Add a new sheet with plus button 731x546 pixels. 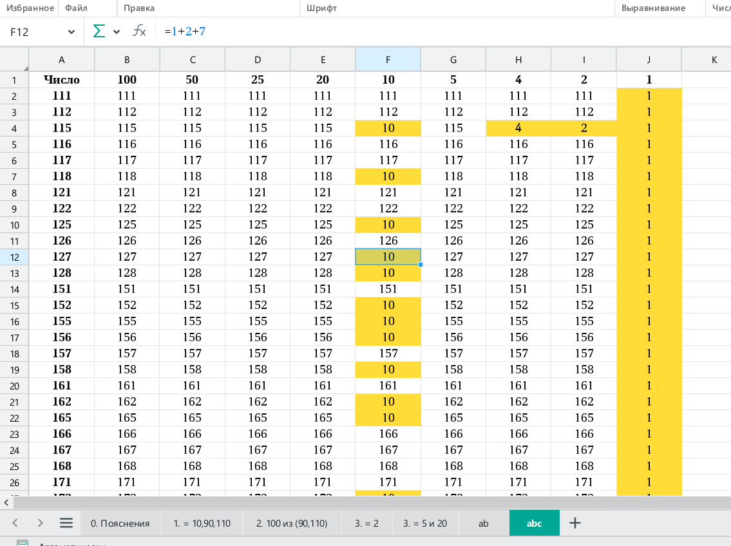click(575, 523)
